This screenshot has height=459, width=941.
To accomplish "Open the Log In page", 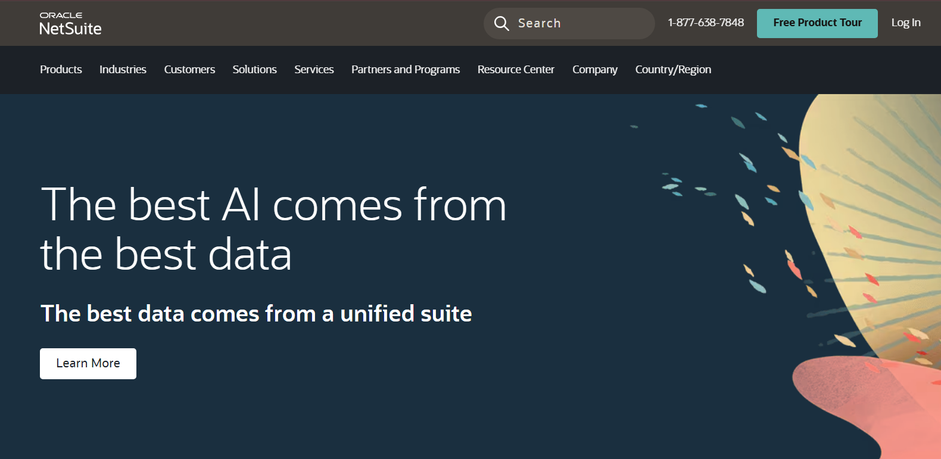I will [906, 23].
